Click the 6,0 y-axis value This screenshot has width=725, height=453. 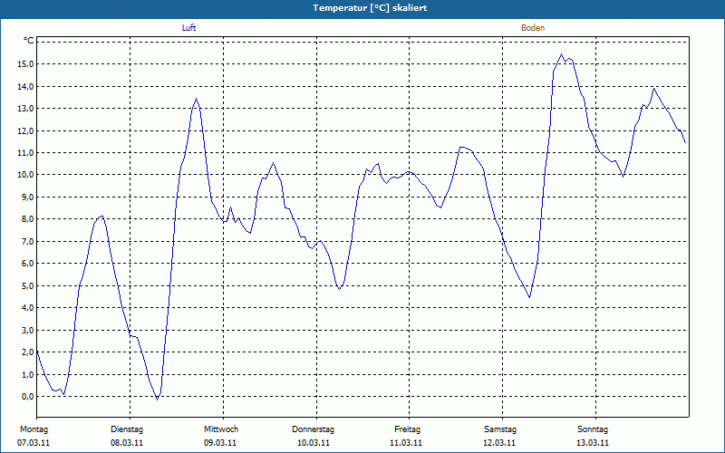(x=27, y=264)
